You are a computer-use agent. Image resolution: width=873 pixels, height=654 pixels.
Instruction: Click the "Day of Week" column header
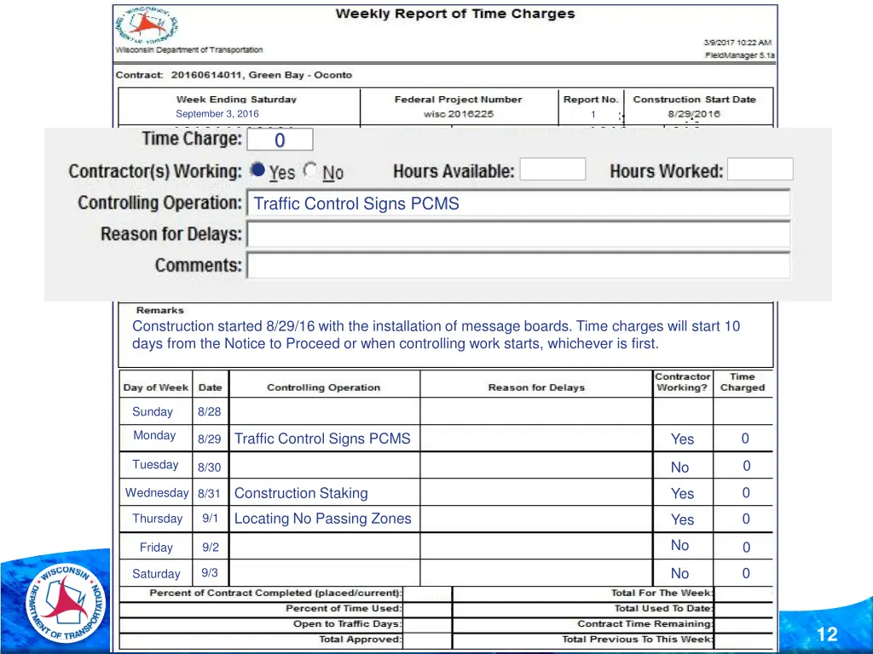[x=156, y=387]
